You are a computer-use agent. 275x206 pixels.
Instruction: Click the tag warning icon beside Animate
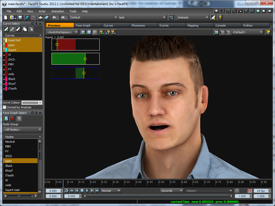pyautogui.click(x=213, y=17)
